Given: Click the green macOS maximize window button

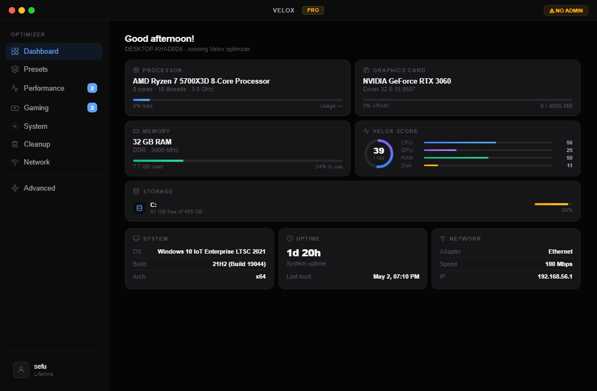Looking at the screenshot, I should click(31, 10).
